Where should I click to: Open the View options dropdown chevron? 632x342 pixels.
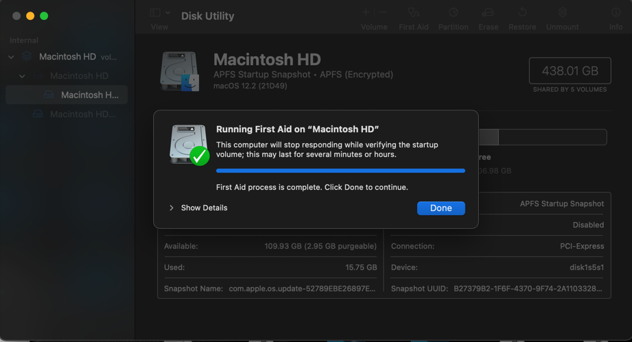[x=167, y=13]
